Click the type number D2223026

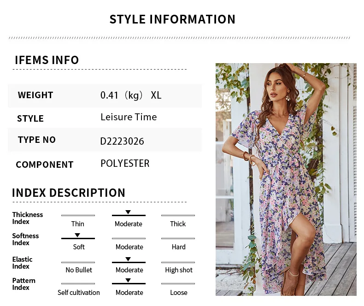122,141
